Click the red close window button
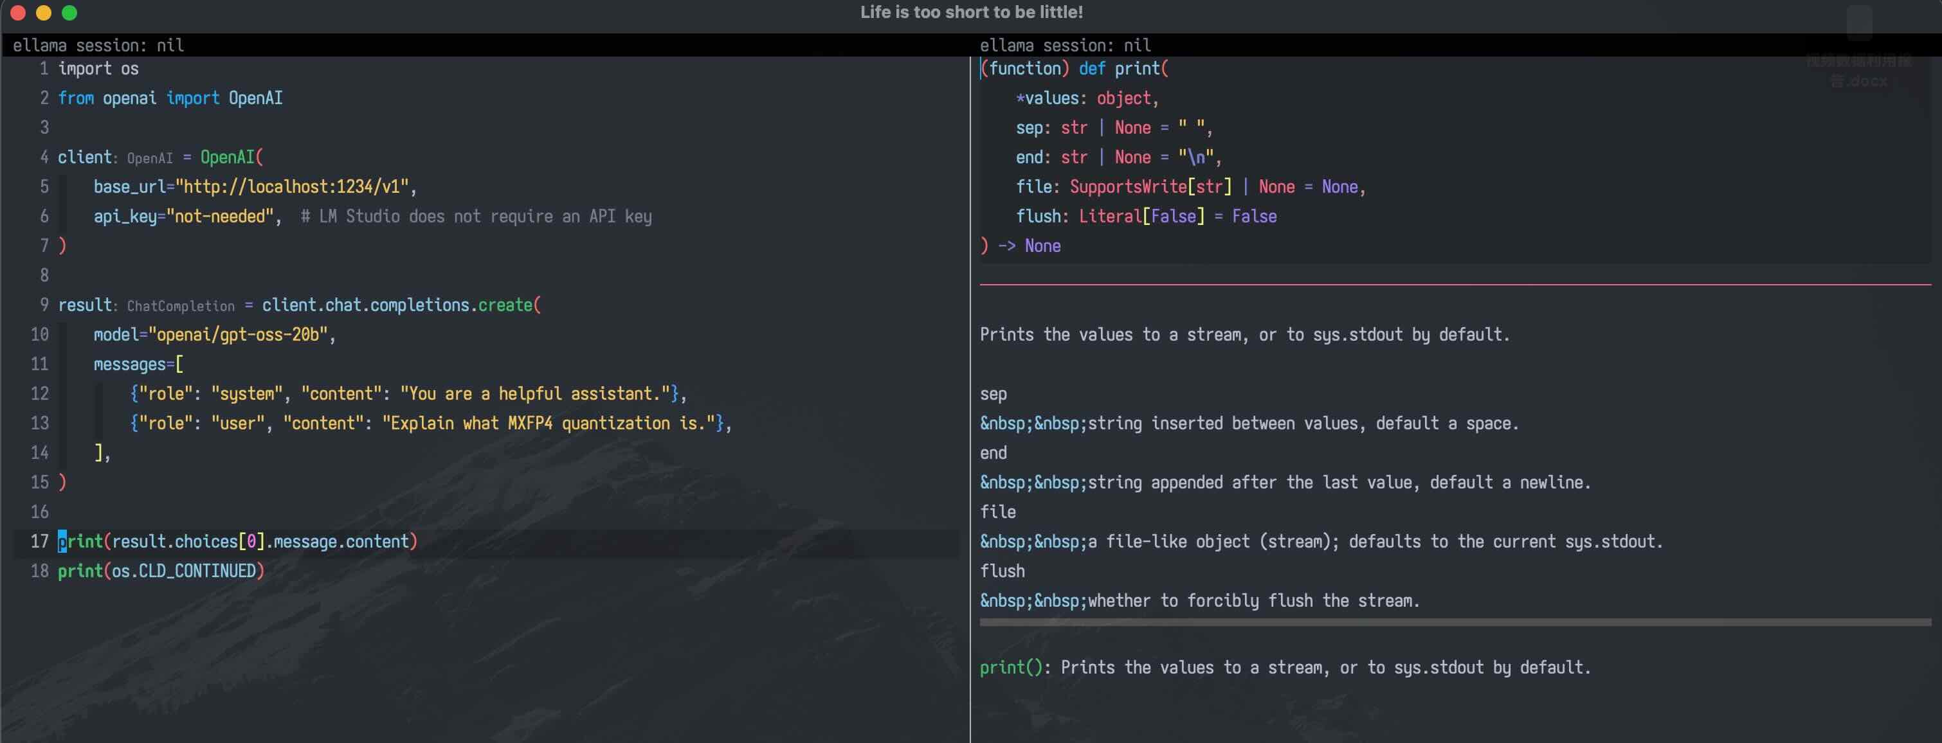 (19, 13)
